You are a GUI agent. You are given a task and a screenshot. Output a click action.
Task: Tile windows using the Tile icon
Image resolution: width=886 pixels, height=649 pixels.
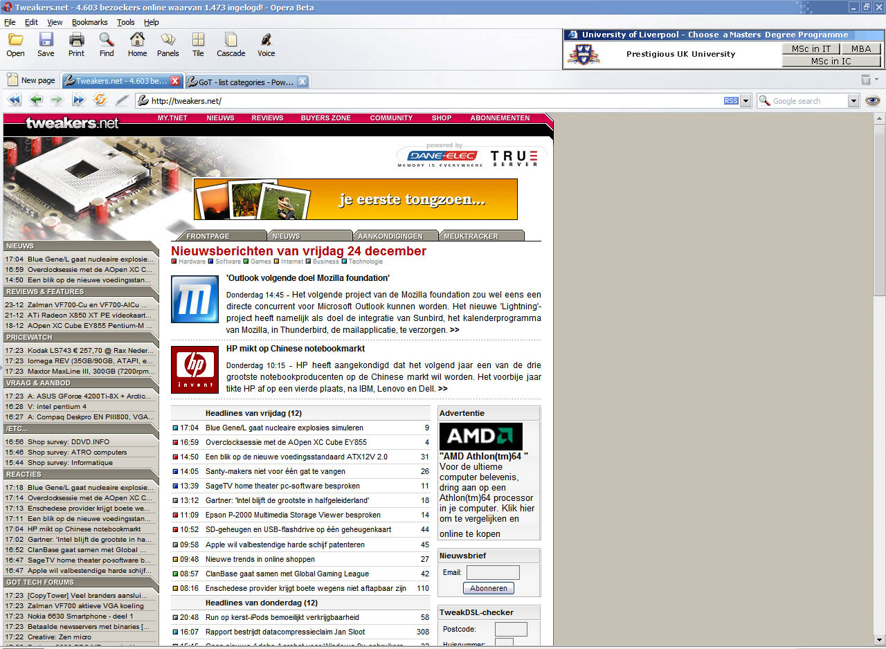(x=198, y=39)
